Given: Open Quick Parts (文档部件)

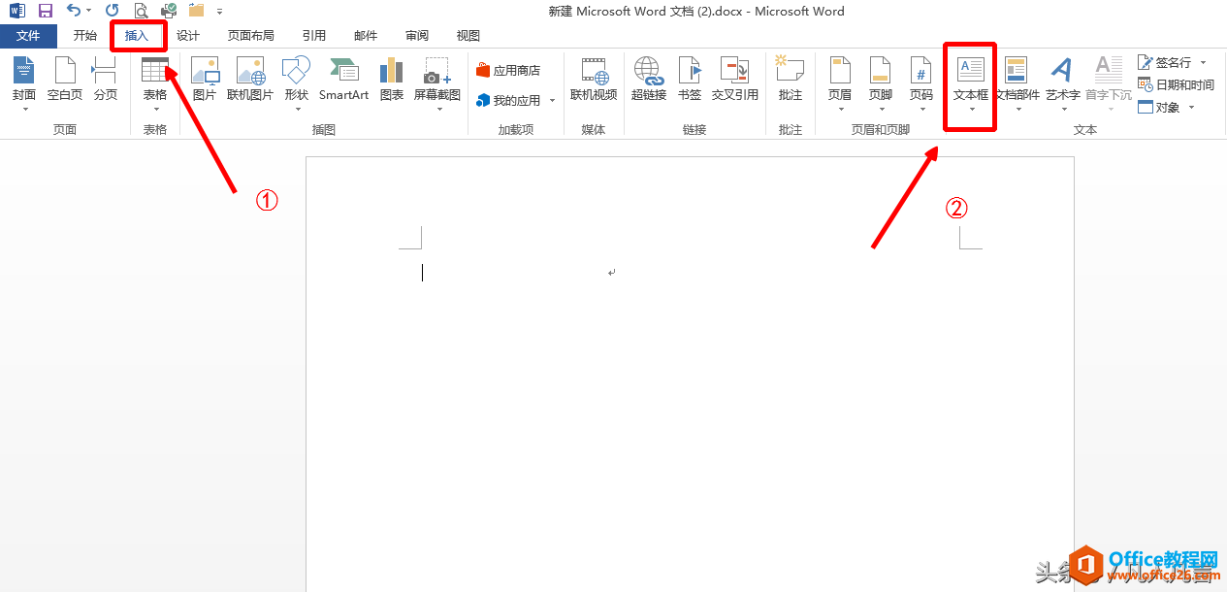Looking at the screenshot, I should [x=1017, y=82].
